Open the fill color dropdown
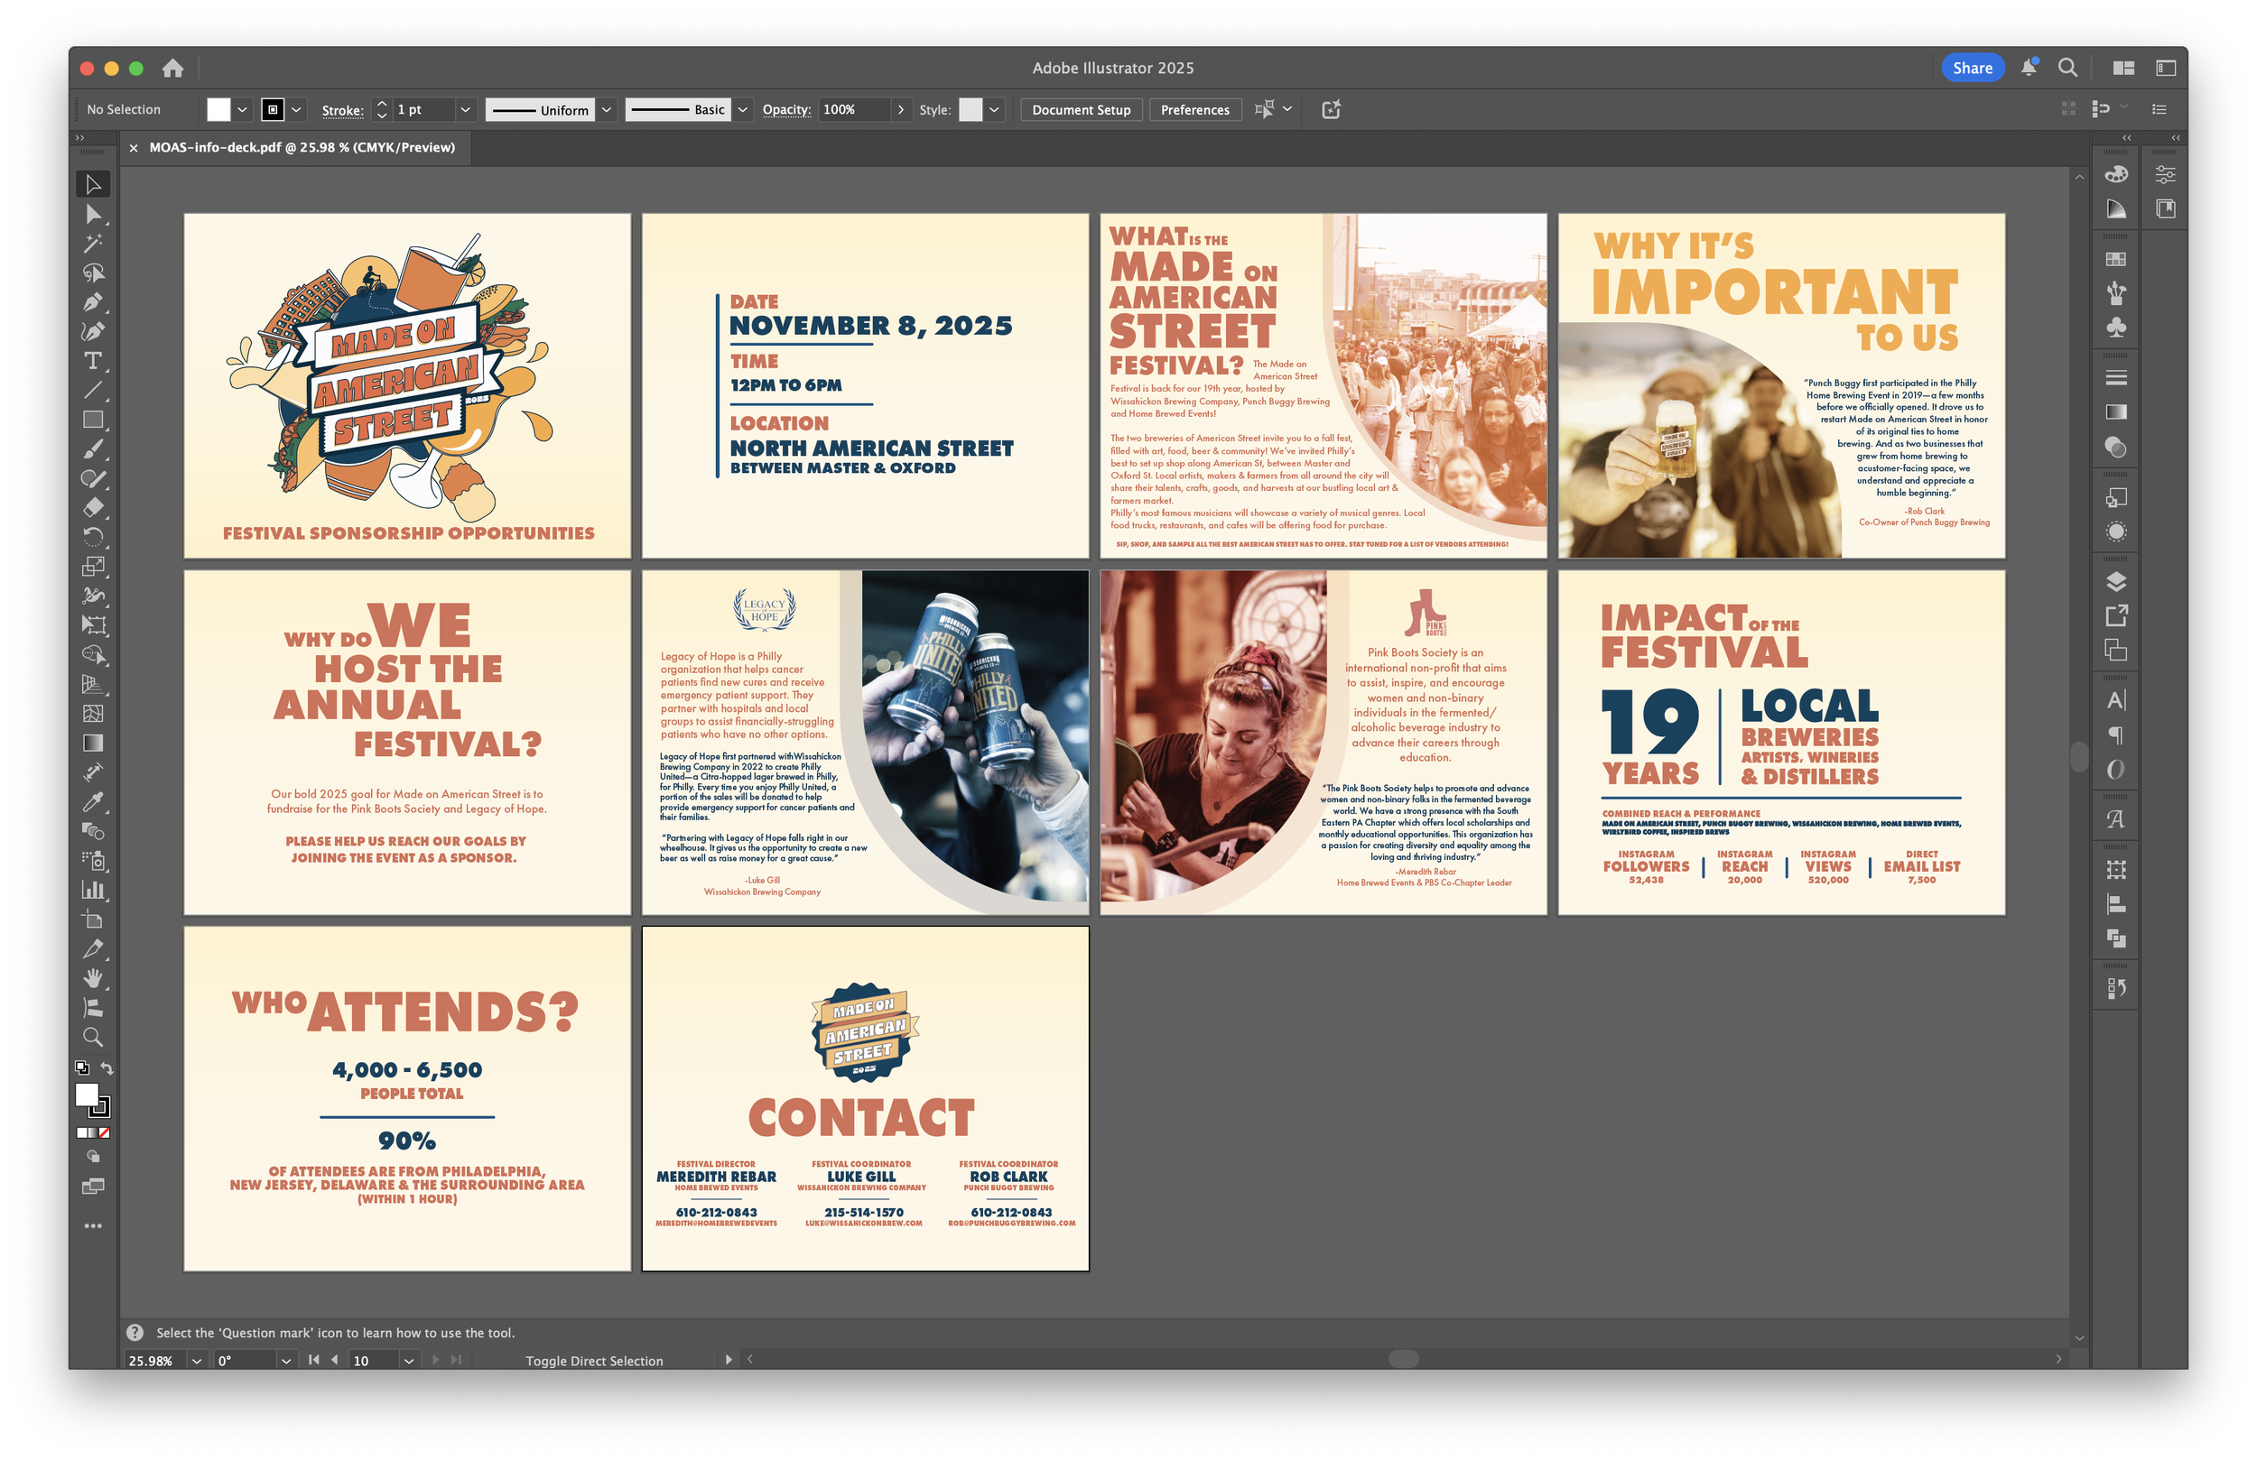 242,110
